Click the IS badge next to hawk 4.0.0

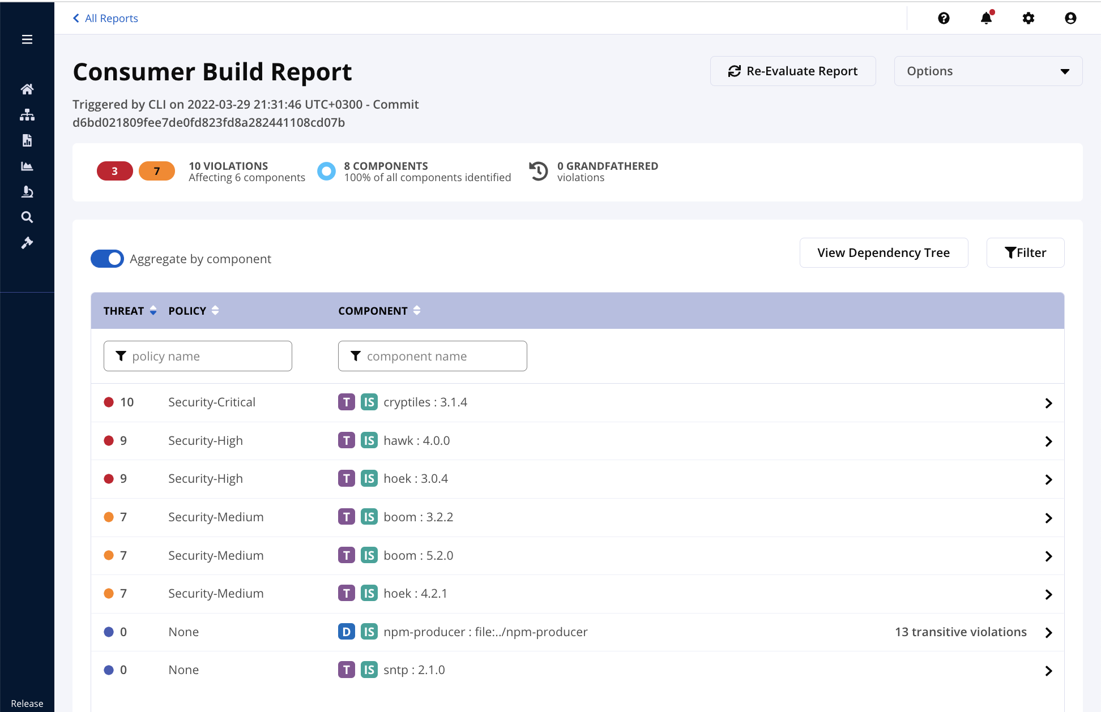click(369, 440)
